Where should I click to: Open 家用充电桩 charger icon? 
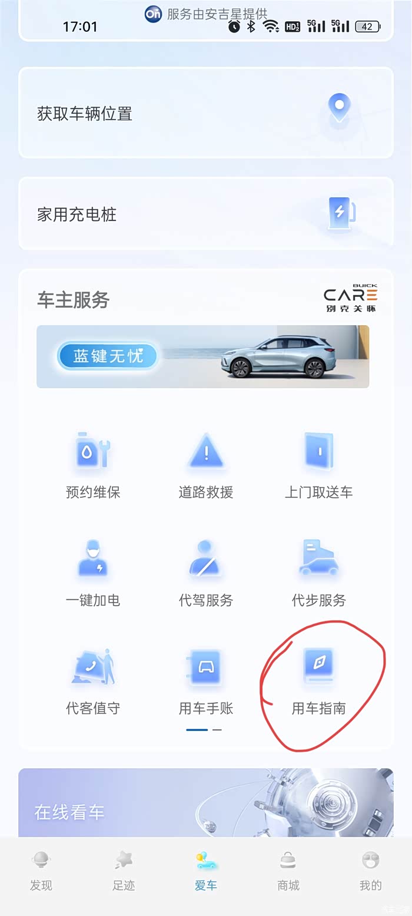(x=341, y=213)
